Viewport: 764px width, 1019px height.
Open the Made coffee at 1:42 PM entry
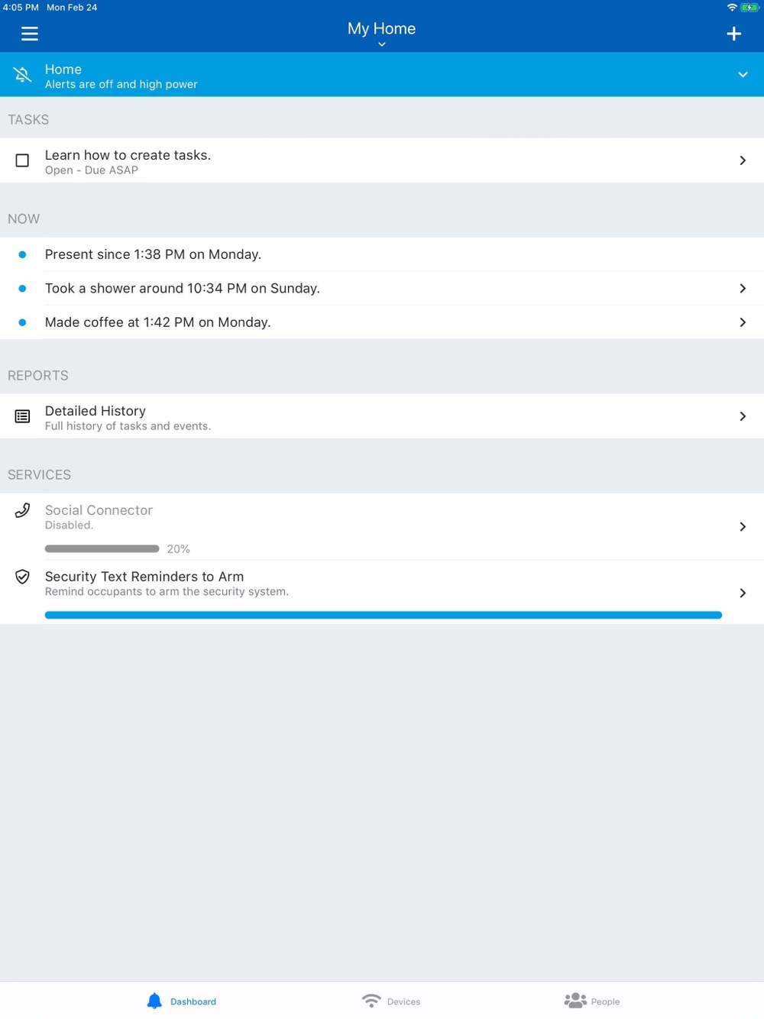coord(382,322)
